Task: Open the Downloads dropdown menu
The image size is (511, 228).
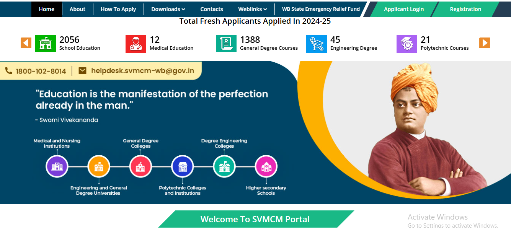Action: coord(168,9)
